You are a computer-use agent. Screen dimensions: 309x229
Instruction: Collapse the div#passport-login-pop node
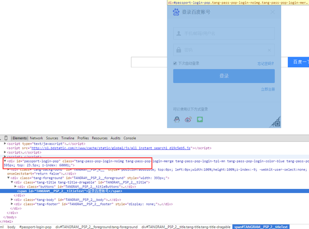coord(5,161)
